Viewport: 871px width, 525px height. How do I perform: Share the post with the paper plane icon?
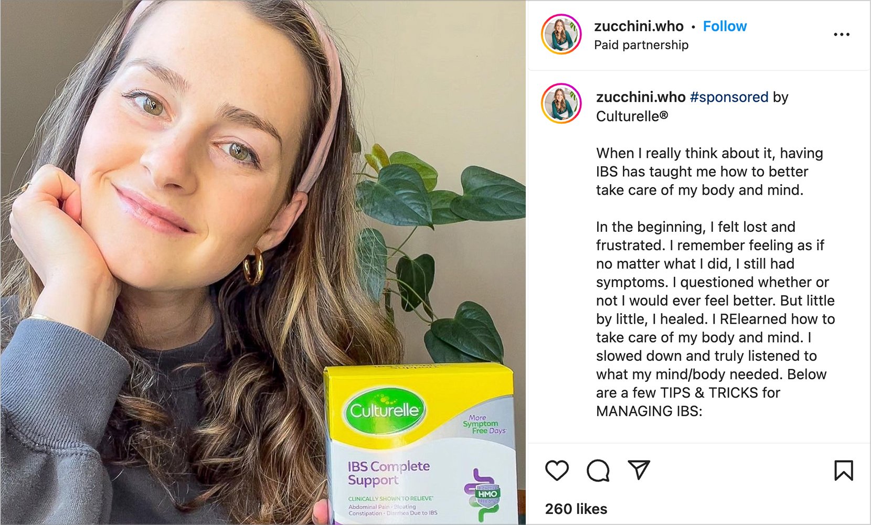pyautogui.click(x=639, y=469)
